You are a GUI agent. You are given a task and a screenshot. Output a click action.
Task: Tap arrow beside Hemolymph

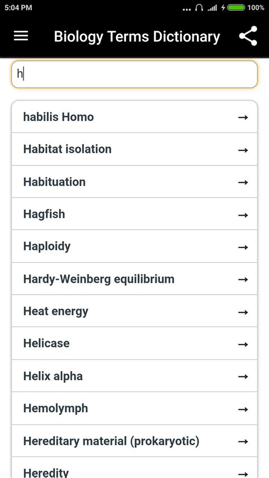tap(243, 409)
